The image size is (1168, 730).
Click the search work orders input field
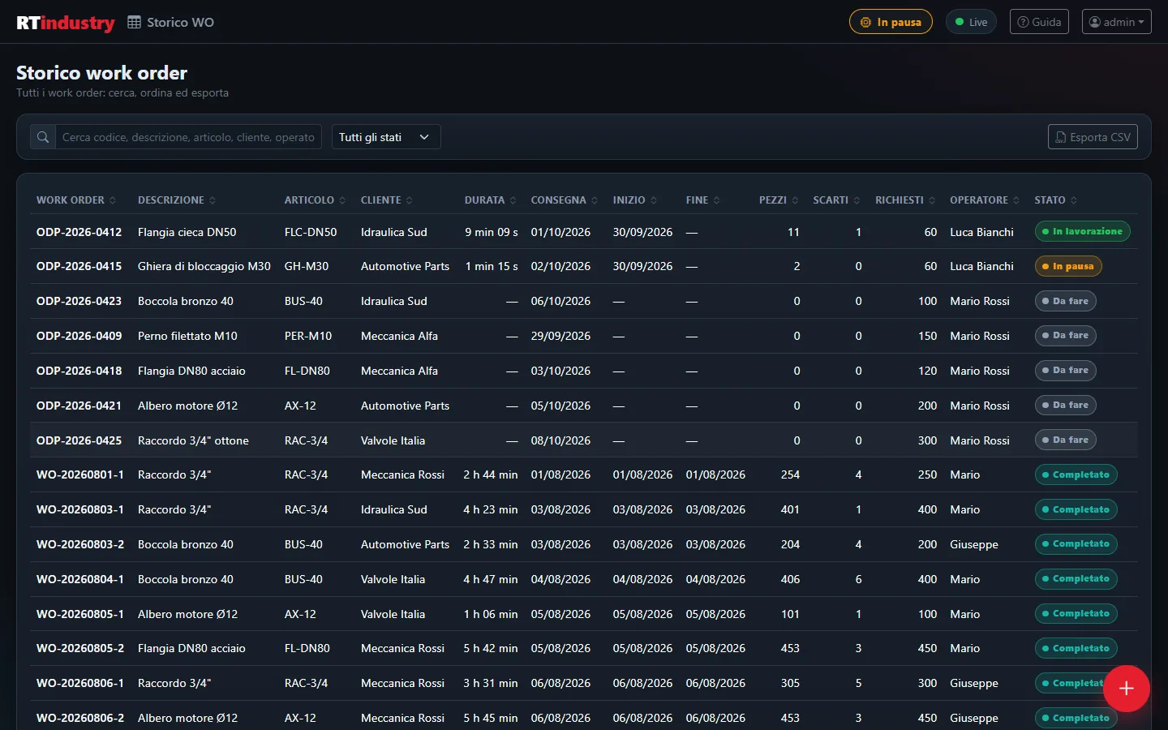tap(188, 137)
